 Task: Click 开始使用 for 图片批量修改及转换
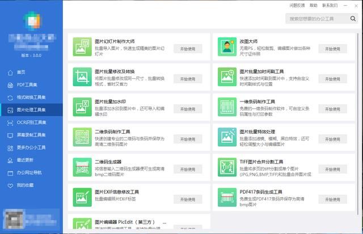pos(187,79)
